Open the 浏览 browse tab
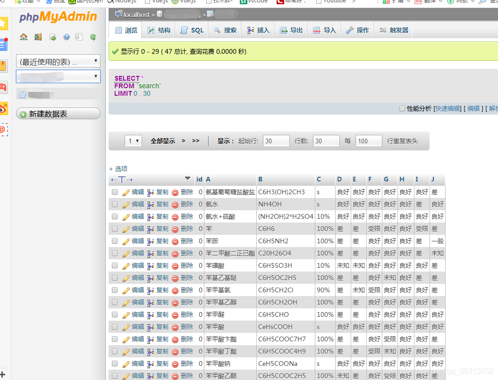Image resolution: width=498 pixels, height=380 pixels. (127, 30)
